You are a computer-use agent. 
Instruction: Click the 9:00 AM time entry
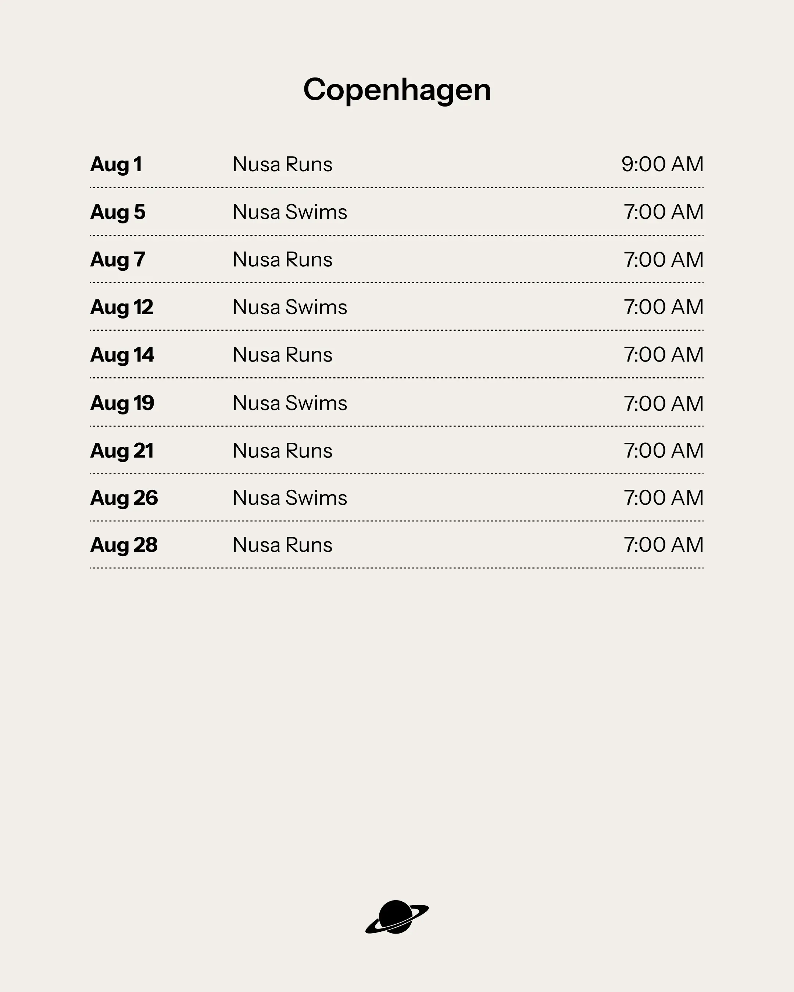pyautogui.click(x=662, y=164)
